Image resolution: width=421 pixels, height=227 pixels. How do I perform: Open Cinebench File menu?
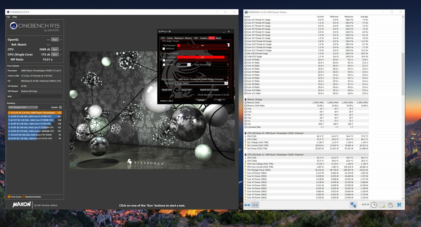[x=8, y=17]
